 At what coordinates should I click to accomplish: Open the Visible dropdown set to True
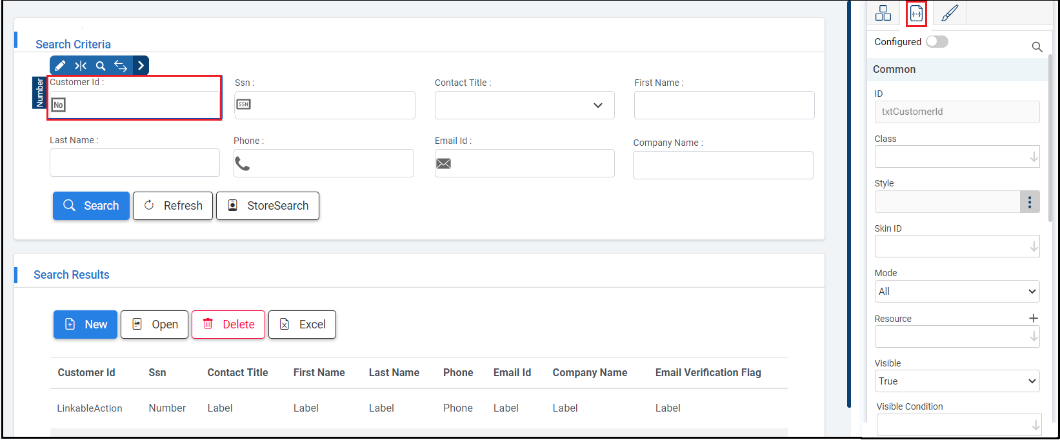coord(957,381)
